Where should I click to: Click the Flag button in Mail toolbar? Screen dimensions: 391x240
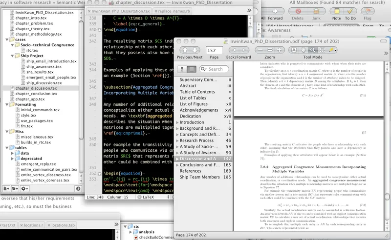[x=368, y=11]
